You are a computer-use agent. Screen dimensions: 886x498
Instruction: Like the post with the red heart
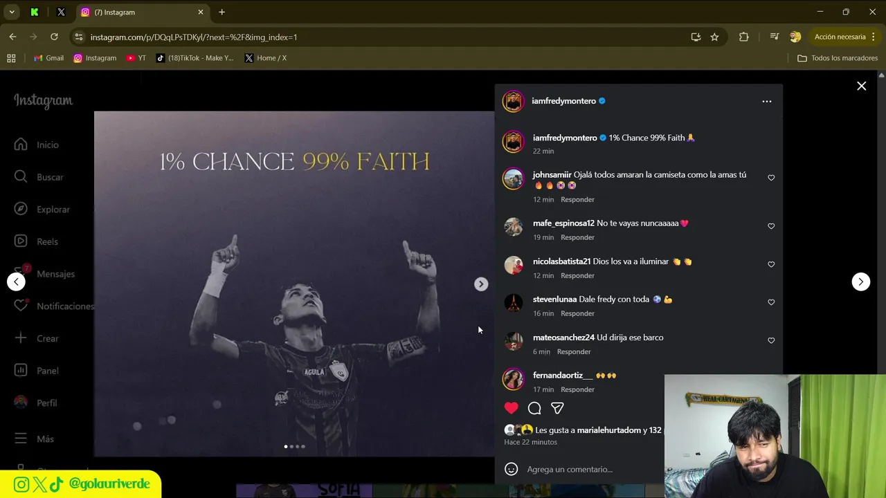point(511,408)
